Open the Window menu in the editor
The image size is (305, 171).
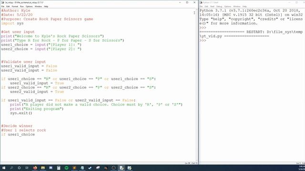38,6
